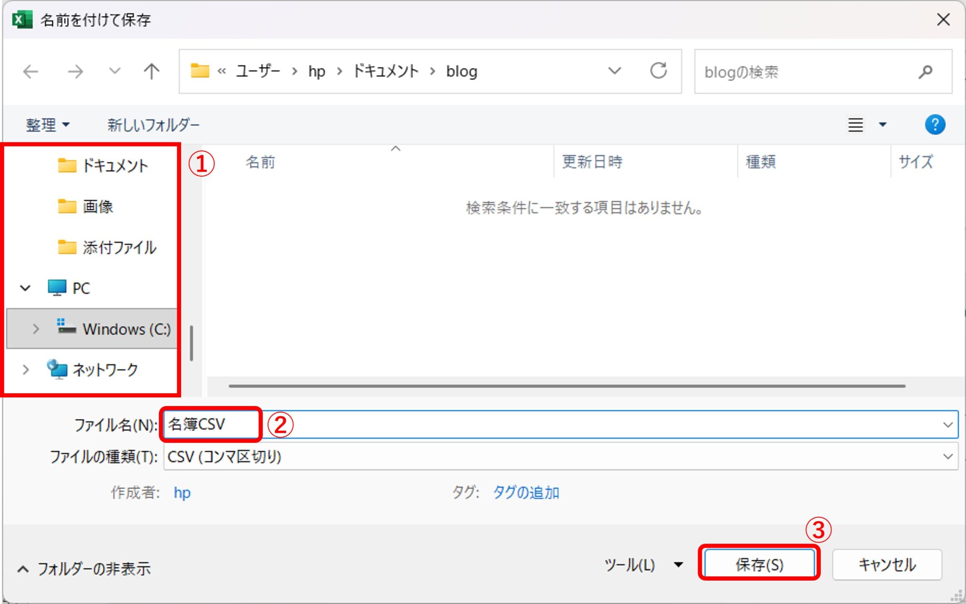Click the forward navigation arrow
Viewport: 966px width, 604px height.
pos(75,71)
